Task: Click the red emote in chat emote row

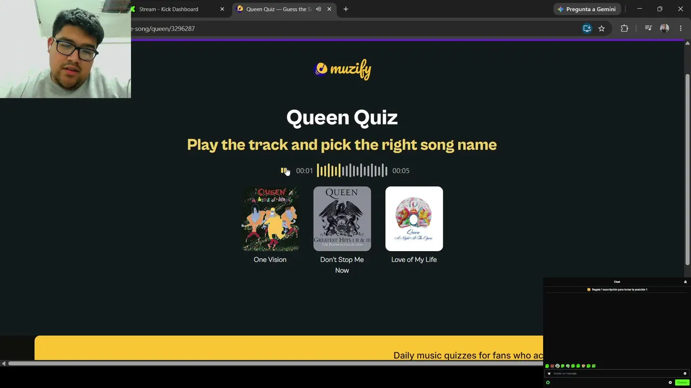Action: pos(552,366)
